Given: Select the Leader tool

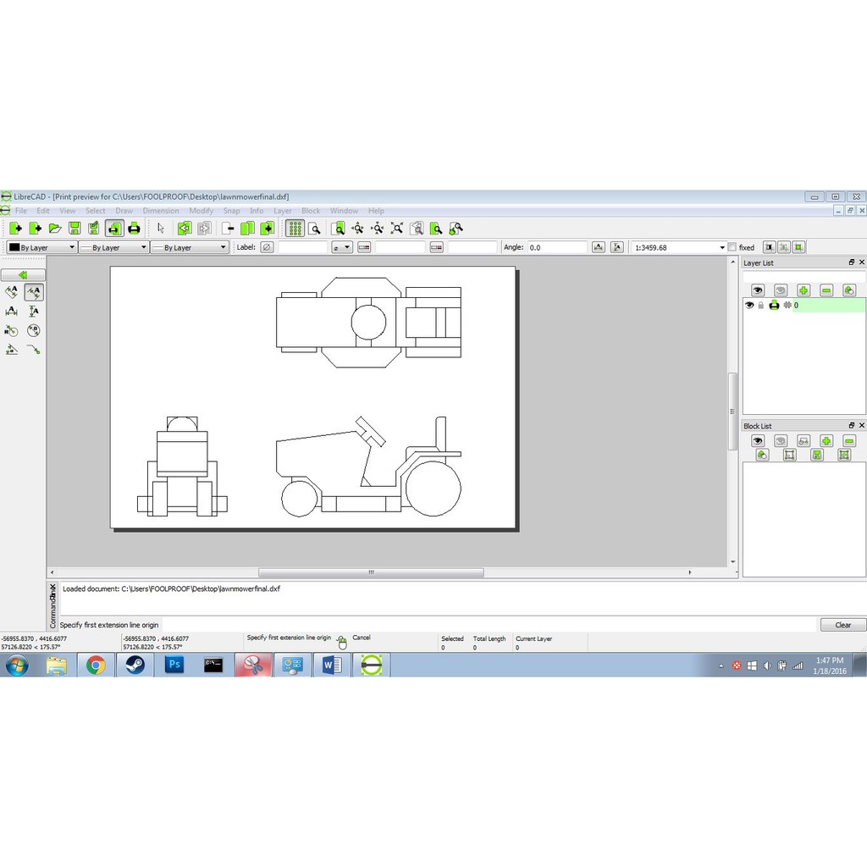Looking at the screenshot, I should pyautogui.click(x=34, y=350).
